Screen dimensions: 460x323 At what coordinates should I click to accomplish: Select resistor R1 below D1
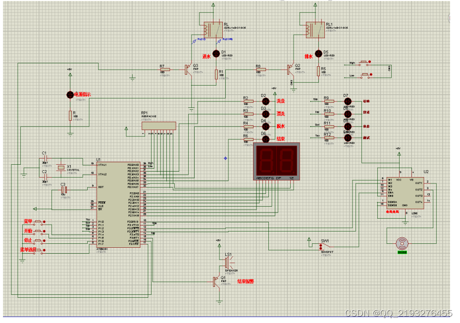pyautogui.click(x=216, y=75)
